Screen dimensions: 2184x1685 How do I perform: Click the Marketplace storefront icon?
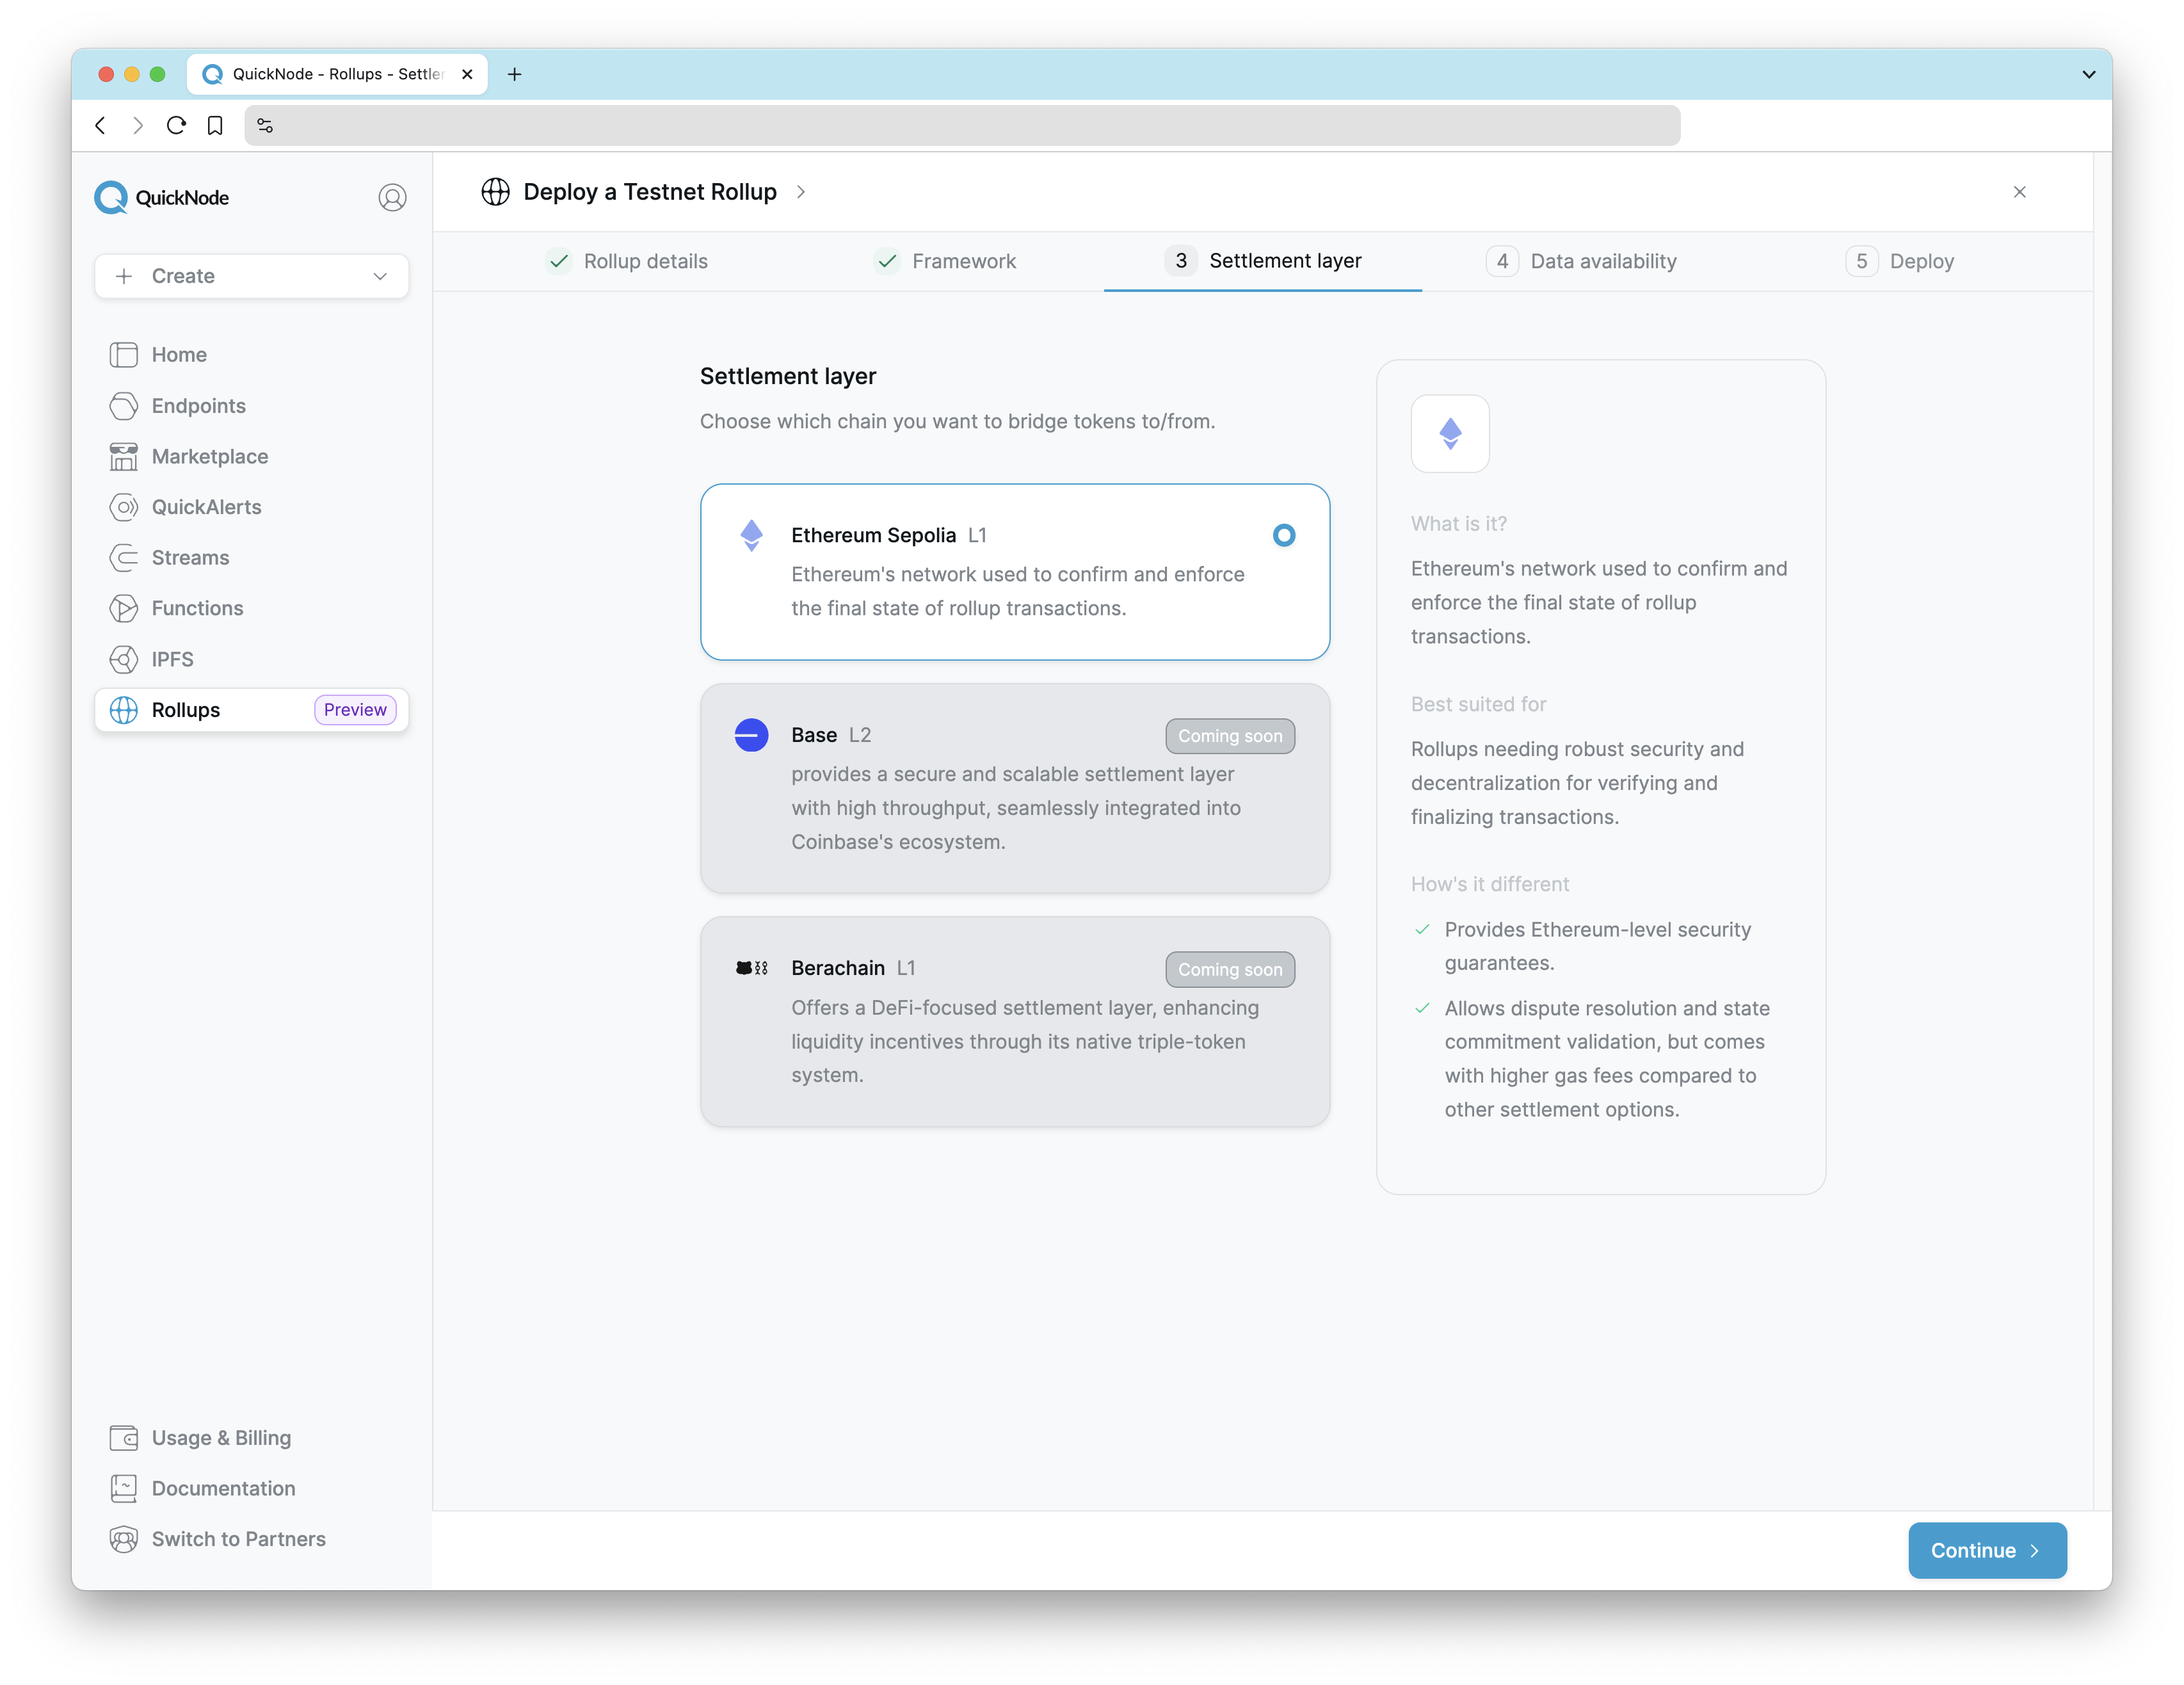[123, 457]
